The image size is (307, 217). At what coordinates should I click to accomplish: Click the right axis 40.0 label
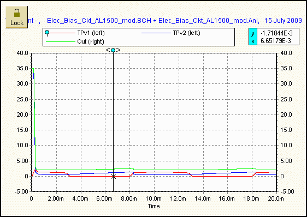[286, 53]
